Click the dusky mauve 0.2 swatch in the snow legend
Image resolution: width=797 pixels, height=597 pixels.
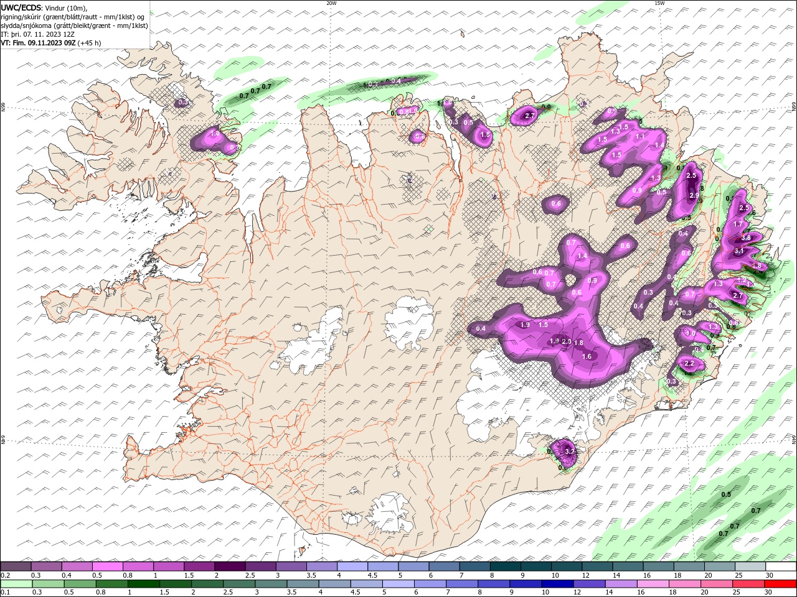pos(16,567)
